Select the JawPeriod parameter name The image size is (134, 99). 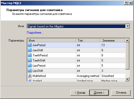[x=39, y=45]
